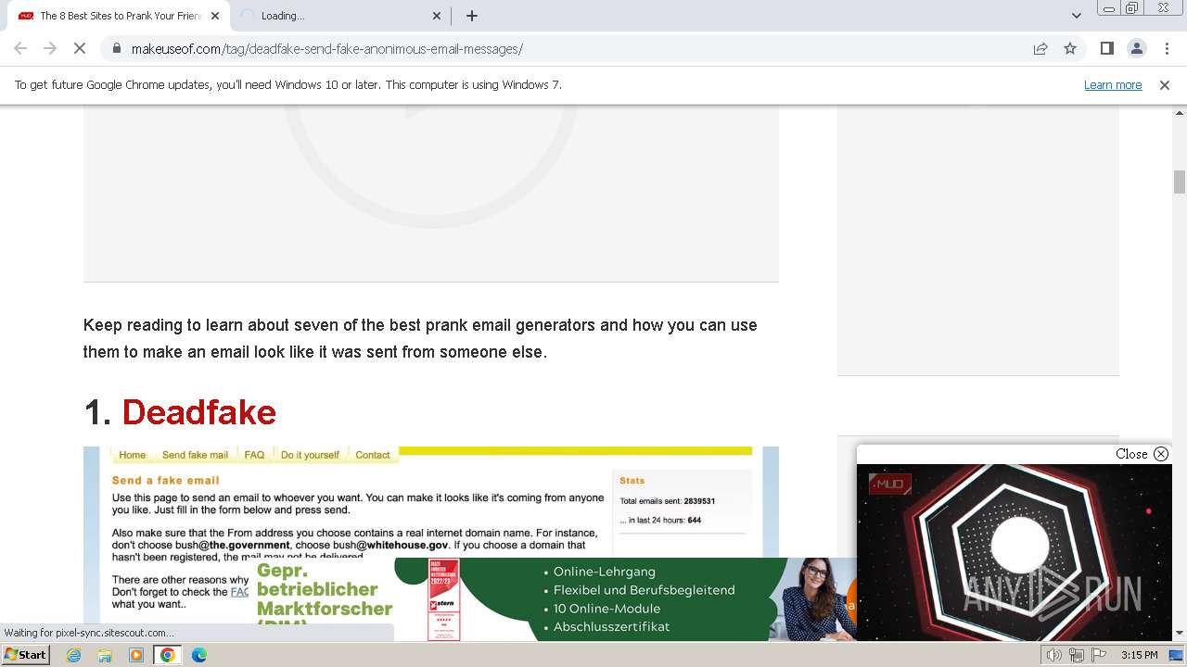Launch Internet Explorer from taskbar

[x=74, y=655]
